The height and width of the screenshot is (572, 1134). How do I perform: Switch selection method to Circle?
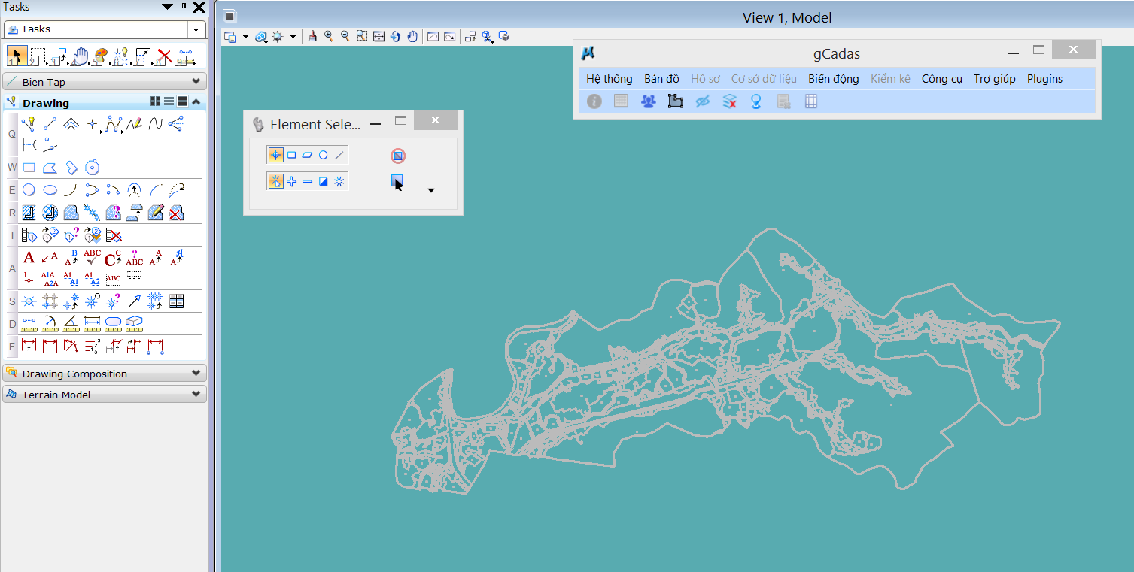(323, 155)
